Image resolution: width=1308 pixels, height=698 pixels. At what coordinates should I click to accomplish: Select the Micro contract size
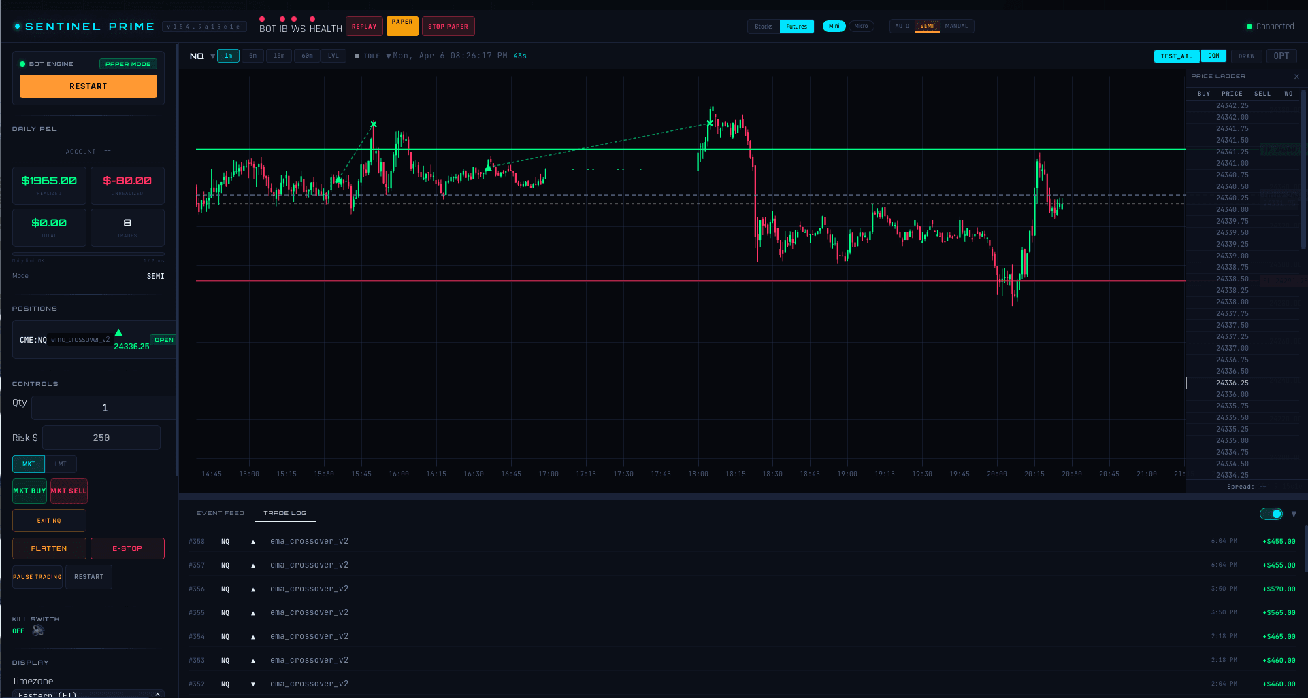click(861, 26)
